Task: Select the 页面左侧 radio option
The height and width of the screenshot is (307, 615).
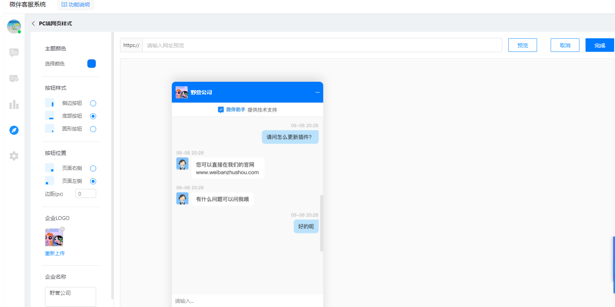Action: point(93,181)
